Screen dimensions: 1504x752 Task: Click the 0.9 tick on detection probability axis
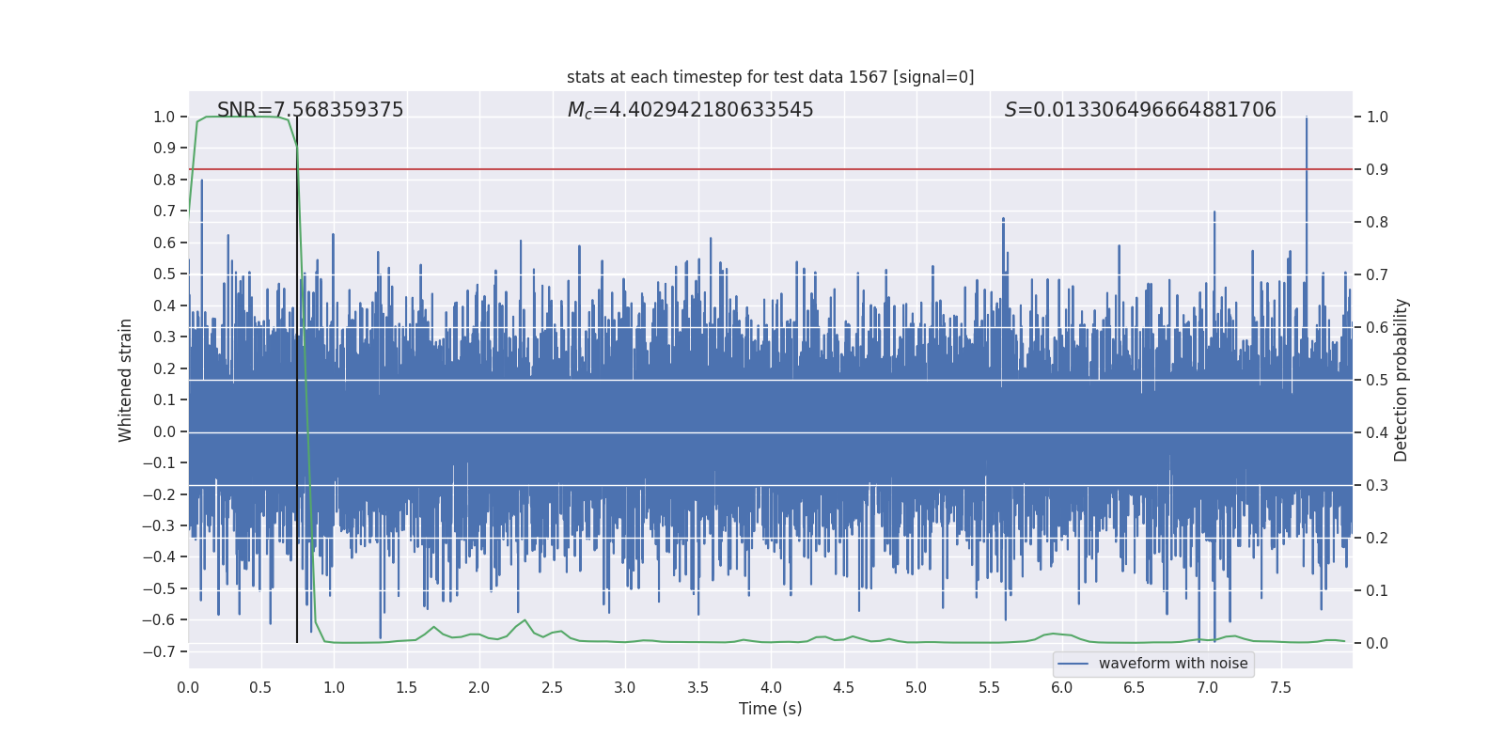[1377, 169]
